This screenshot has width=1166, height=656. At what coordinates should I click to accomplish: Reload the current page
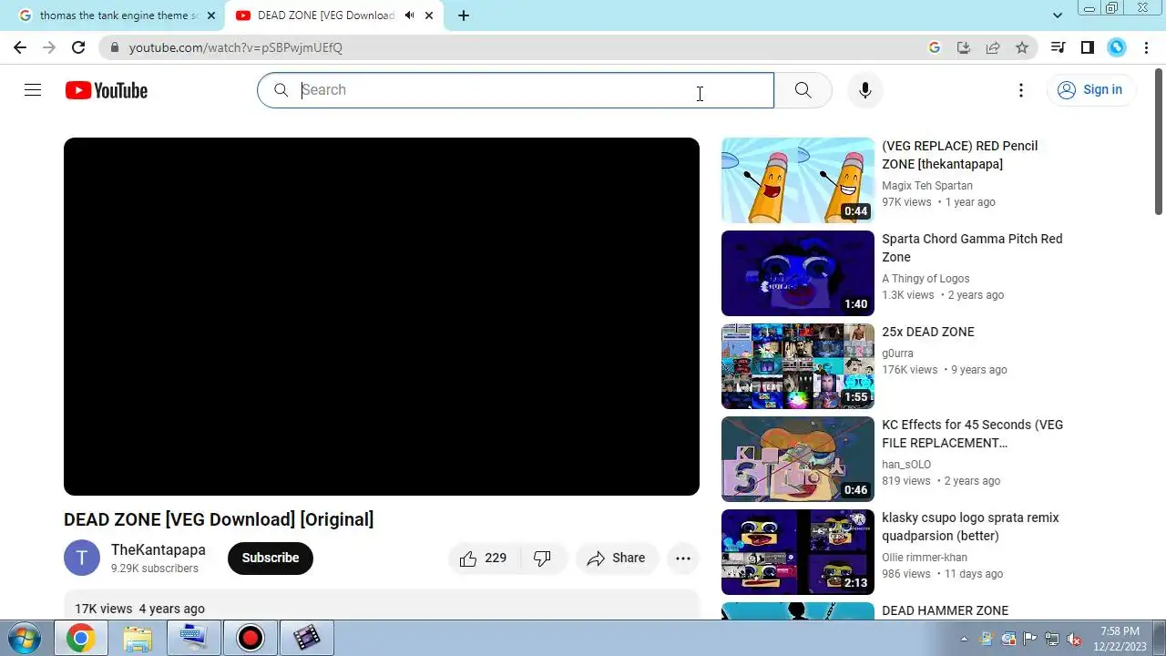pyautogui.click(x=78, y=47)
